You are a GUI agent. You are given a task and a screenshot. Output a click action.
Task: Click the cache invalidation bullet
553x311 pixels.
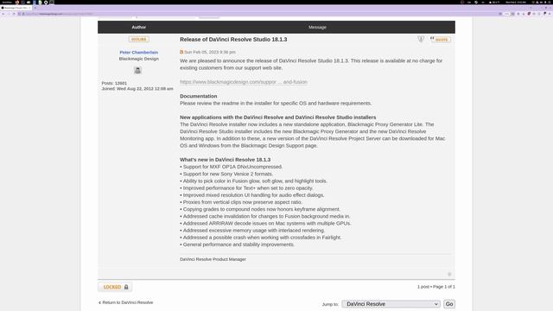pos(265,216)
